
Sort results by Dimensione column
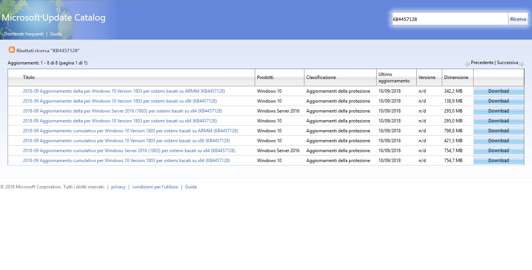(456, 77)
